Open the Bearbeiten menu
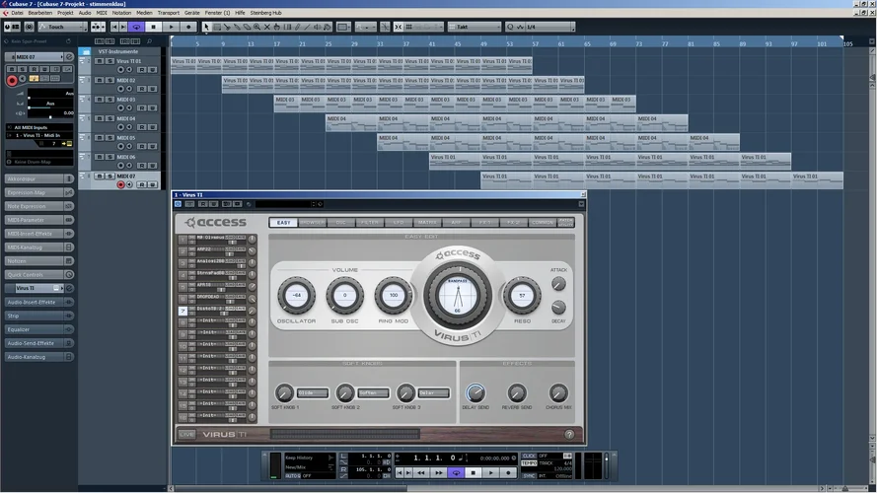877x493 pixels. [40, 13]
